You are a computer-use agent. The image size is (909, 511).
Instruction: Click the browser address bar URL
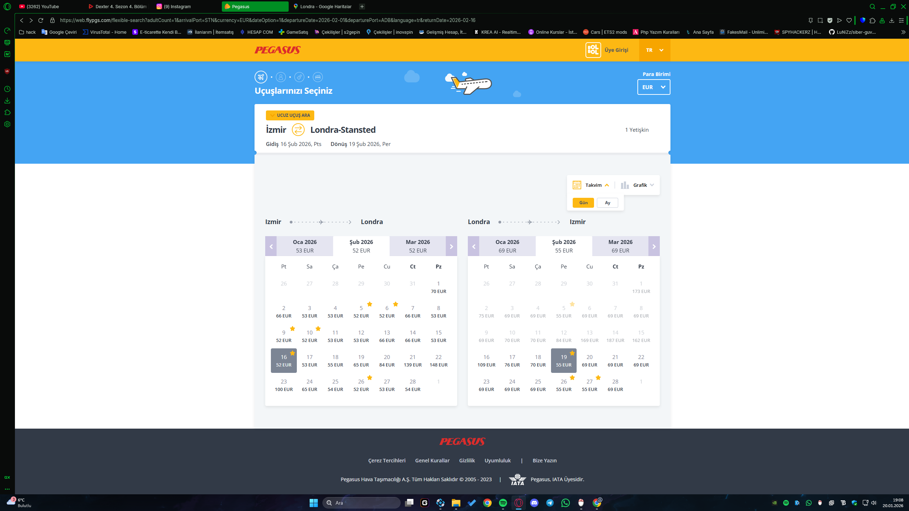[268, 20]
